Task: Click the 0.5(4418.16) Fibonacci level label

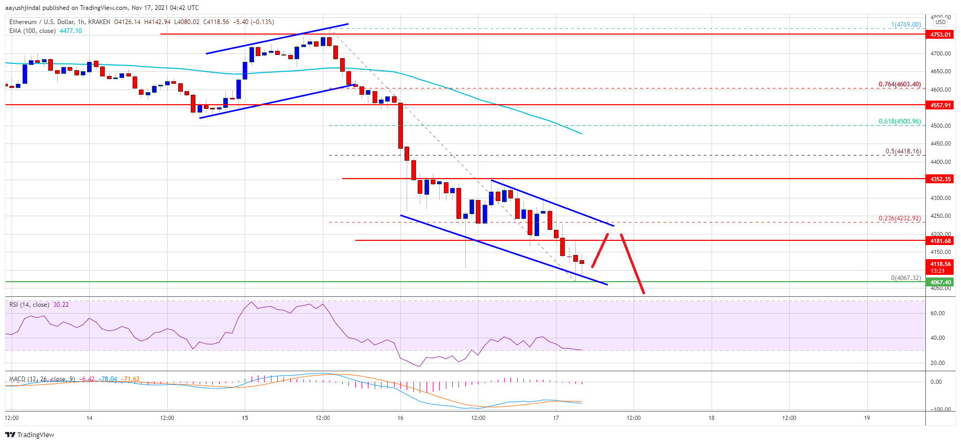Action: 903,151
